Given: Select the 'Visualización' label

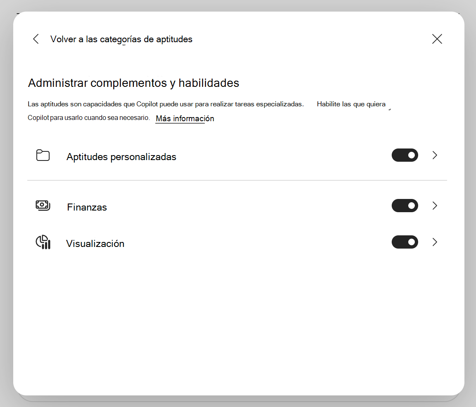Looking at the screenshot, I should coord(95,244).
